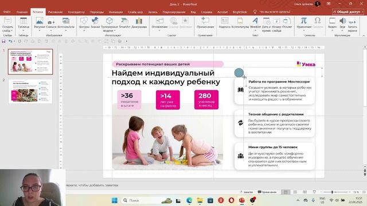Click the Умка logo on slide
Viewport: 367px width, 206px height.
[306, 64]
